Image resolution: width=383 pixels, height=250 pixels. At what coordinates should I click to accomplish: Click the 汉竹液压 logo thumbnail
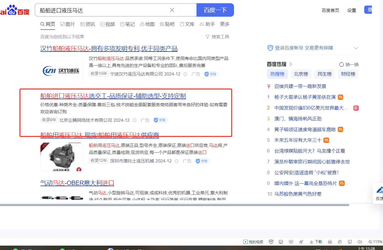[x=62, y=70]
